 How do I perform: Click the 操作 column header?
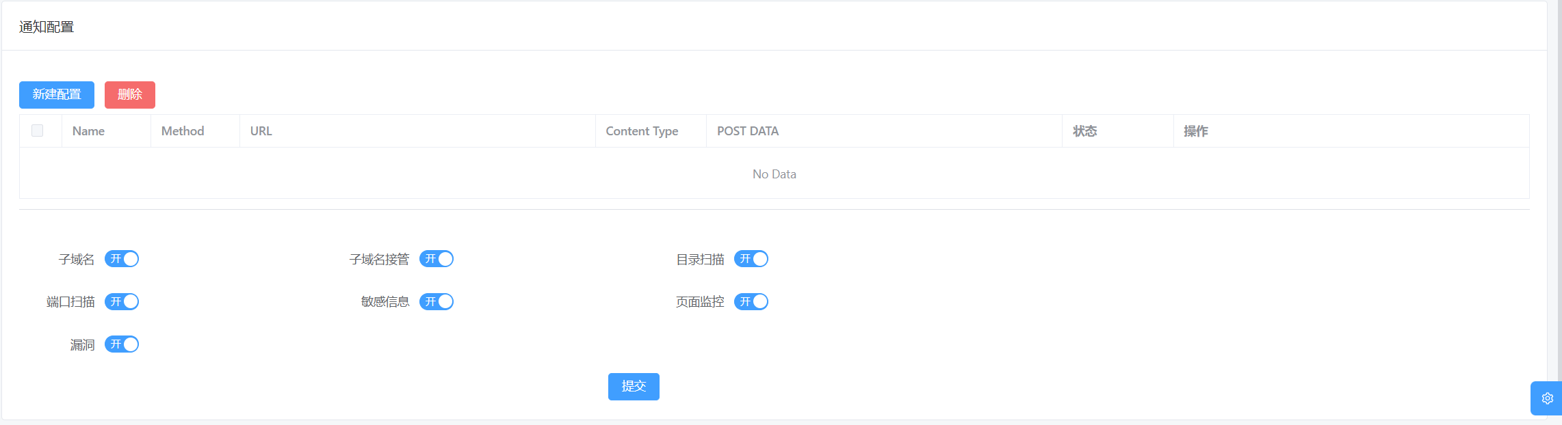(x=1195, y=131)
